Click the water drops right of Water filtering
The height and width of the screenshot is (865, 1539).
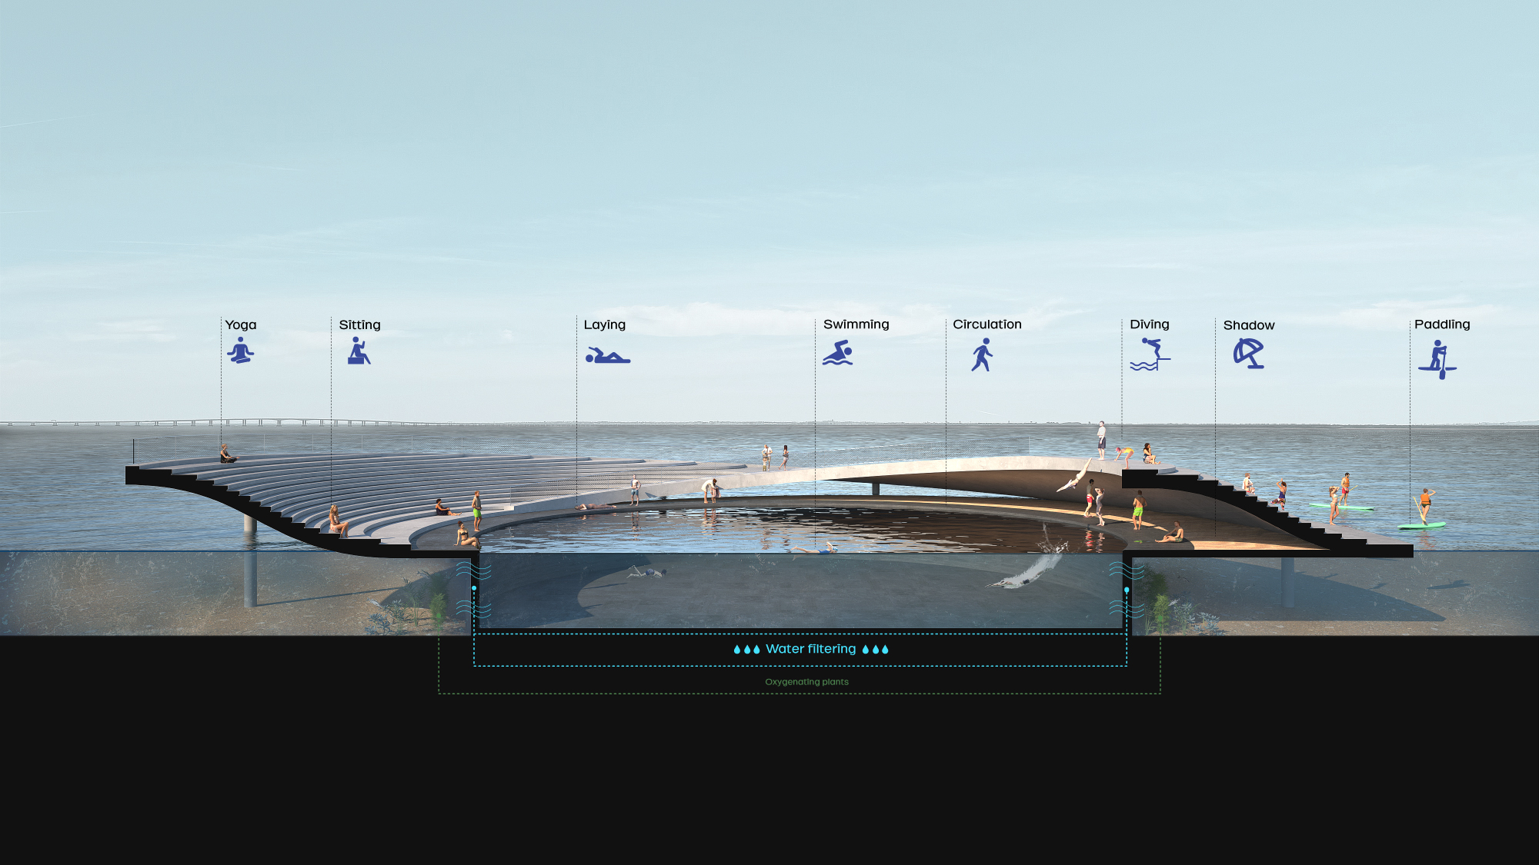(x=876, y=650)
